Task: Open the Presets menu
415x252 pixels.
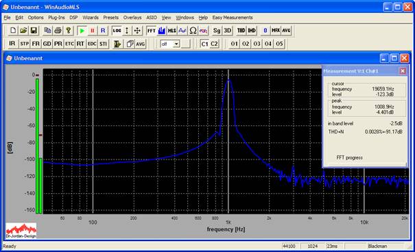Action: tap(110, 18)
